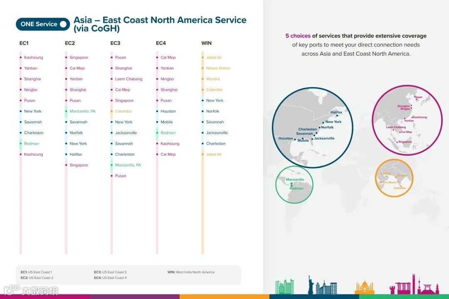Select Nhava Sheva in the WIN column
This screenshot has width=449, height=299.
click(x=218, y=68)
